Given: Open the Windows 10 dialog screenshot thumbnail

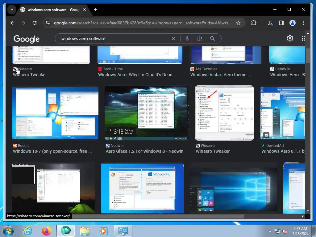Looking at the screenshot, I should [142, 189].
